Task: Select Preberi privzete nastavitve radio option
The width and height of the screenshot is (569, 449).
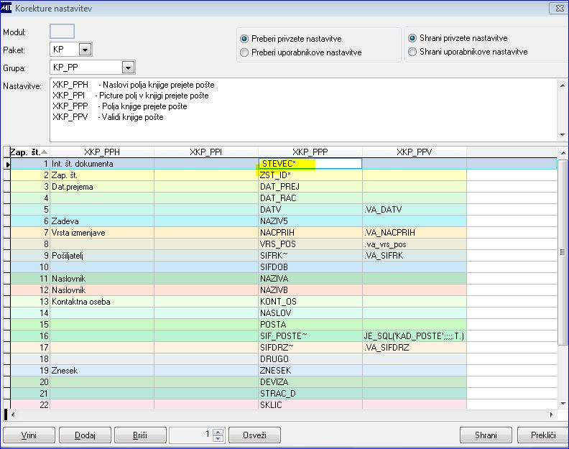Action: (x=245, y=39)
